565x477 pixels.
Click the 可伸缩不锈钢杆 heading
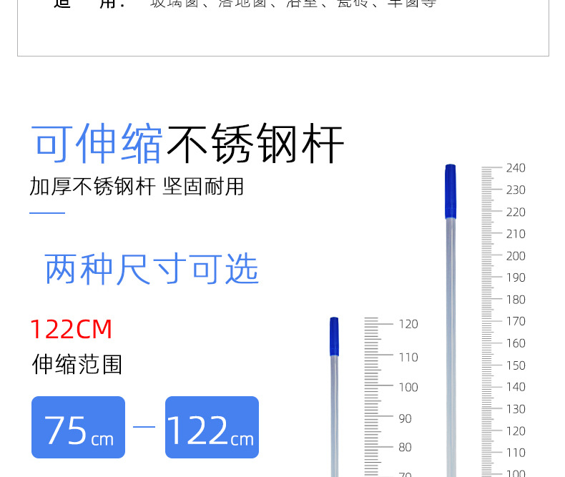coord(187,144)
